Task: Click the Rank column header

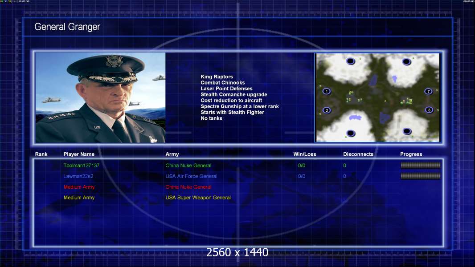Action: pyautogui.click(x=41, y=154)
